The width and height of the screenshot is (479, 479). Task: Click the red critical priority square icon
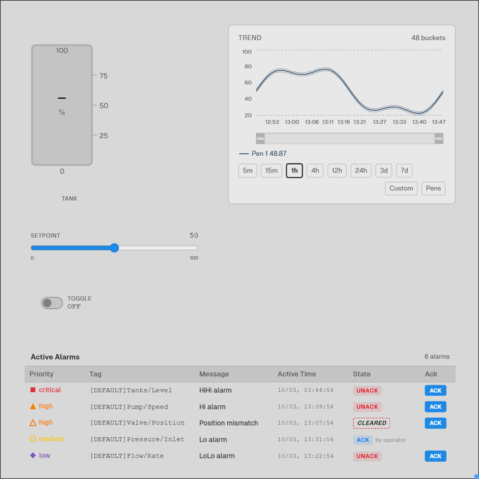pos(33,390)
